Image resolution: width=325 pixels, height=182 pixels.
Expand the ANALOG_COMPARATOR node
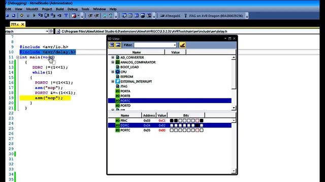113,62
